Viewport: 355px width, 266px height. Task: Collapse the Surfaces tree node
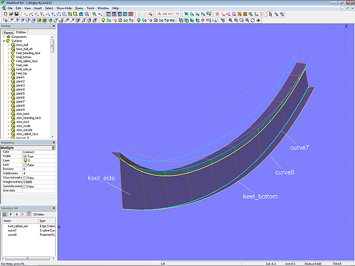point(4,41)
